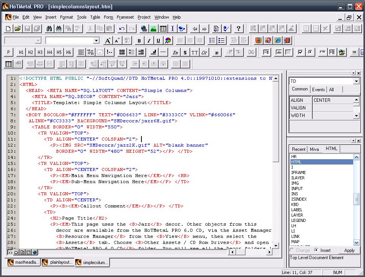
Task: Switch to the Events attribute tab
Action: tap(318, 89)
